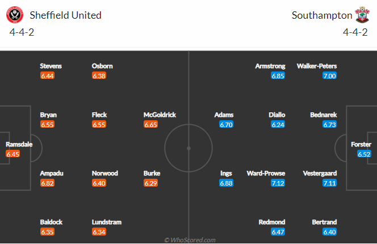Open Walker-Peters player name
The width and height of the screenshot is (377, 244).
317,66
